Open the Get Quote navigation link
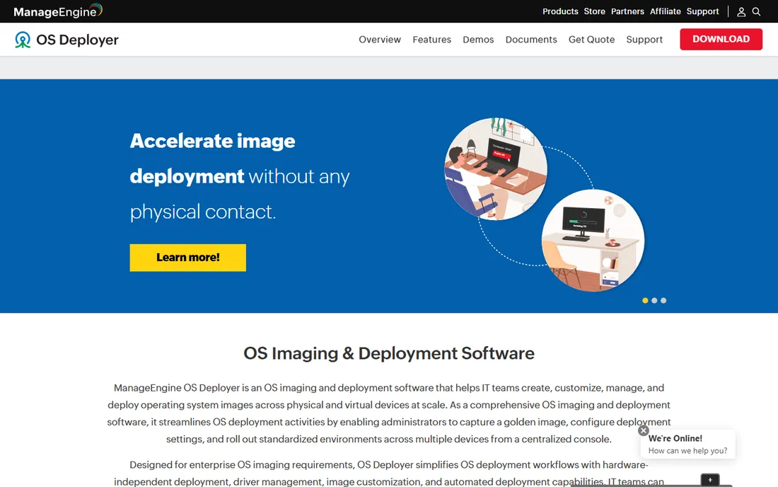This screenshot has width=778, height=487. tap(591, 39)
